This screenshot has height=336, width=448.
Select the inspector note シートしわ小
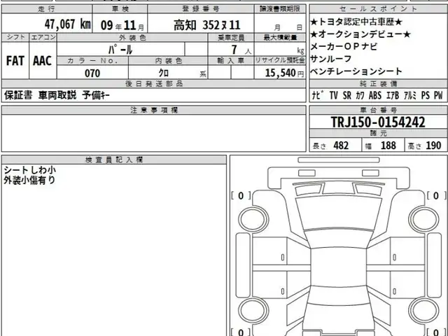(x=29, y=170)
